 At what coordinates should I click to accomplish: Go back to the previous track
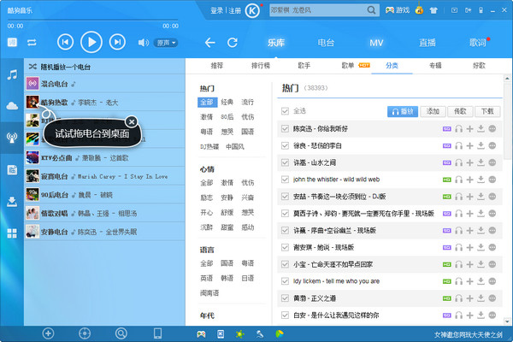coord(65,42)
